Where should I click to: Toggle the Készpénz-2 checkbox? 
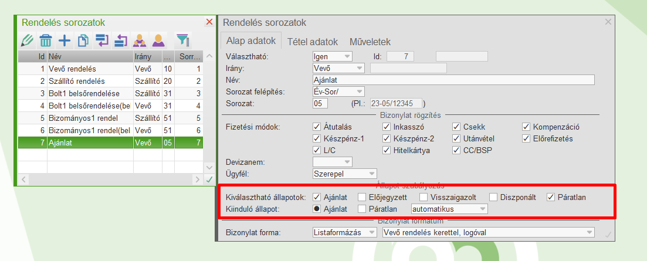387,138
